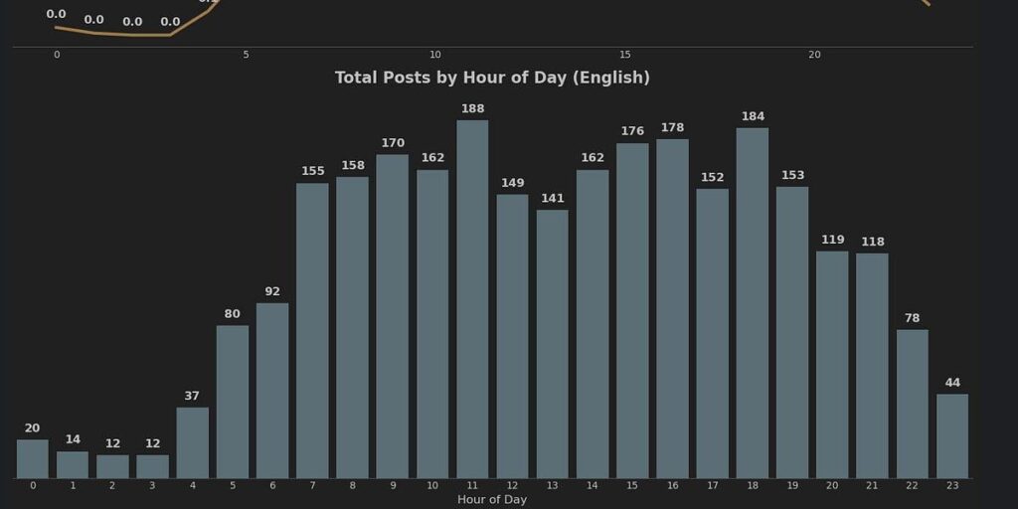
Task: Click the hour 20 bar labeled 119
Action: [x=832, y=365]
